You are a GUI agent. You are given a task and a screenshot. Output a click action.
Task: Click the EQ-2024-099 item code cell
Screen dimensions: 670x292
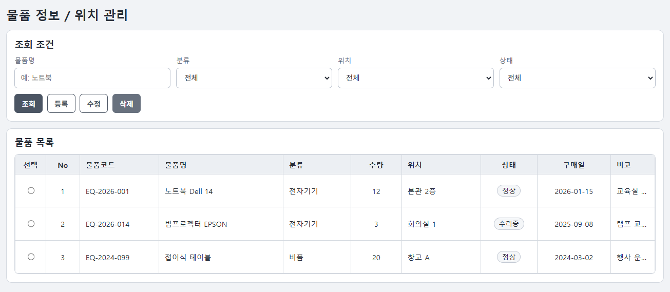tap(108, 258)
